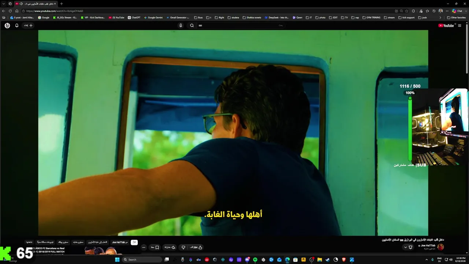Expand the 'GYM TRINING' bookmarks folder
The image size is (469, 264).
[372, 18]
